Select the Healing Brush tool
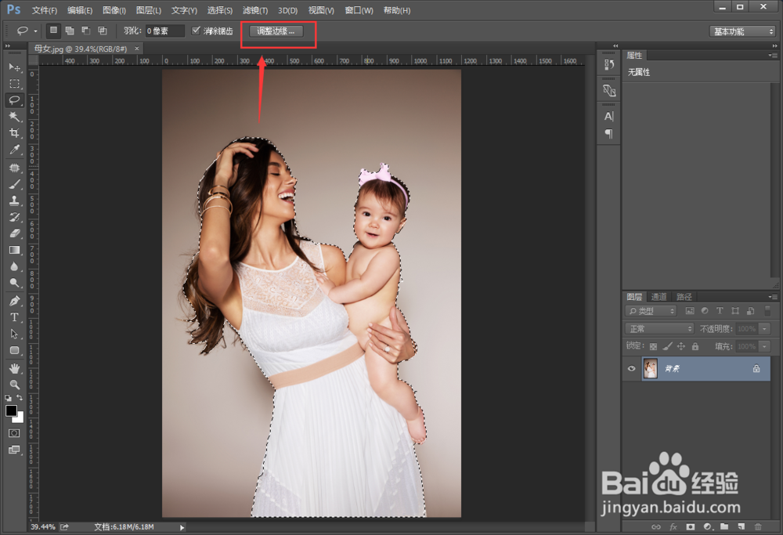Viewport: 783px width, 535px height. [x=14, y=168]
